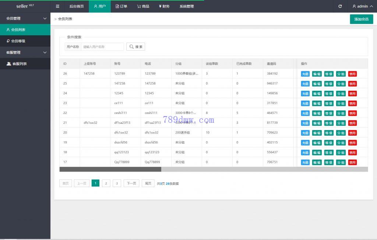Screen dimensions: 377x240
Task: Click 编辑 for account ce111
Action: click(x=317, y=103)
